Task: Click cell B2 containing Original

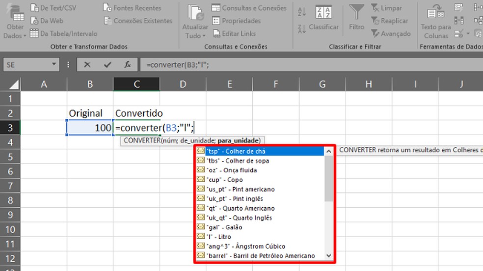Action: point(90,113)
